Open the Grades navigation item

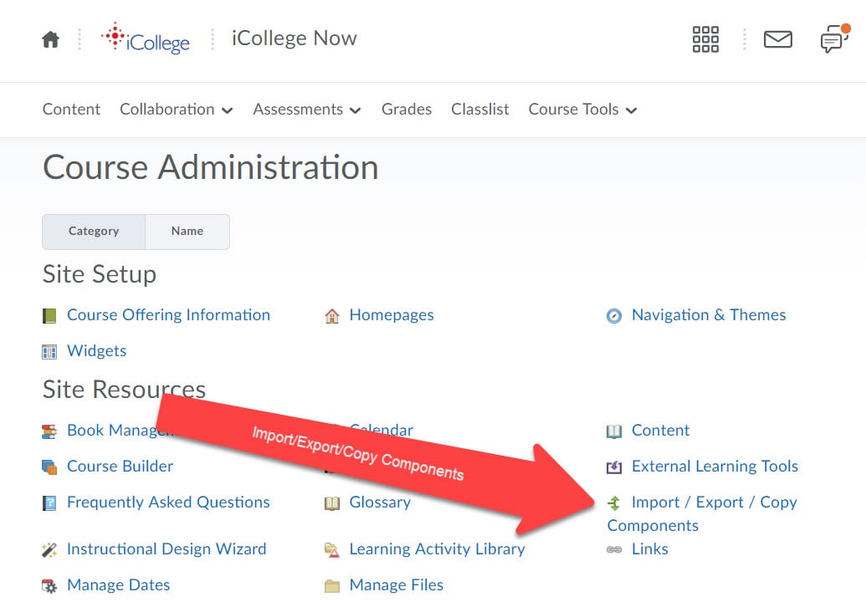[x=407, y=110]
